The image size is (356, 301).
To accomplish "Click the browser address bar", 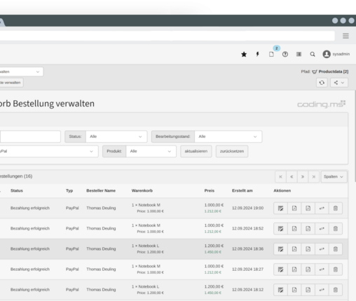I will point(167,36).
